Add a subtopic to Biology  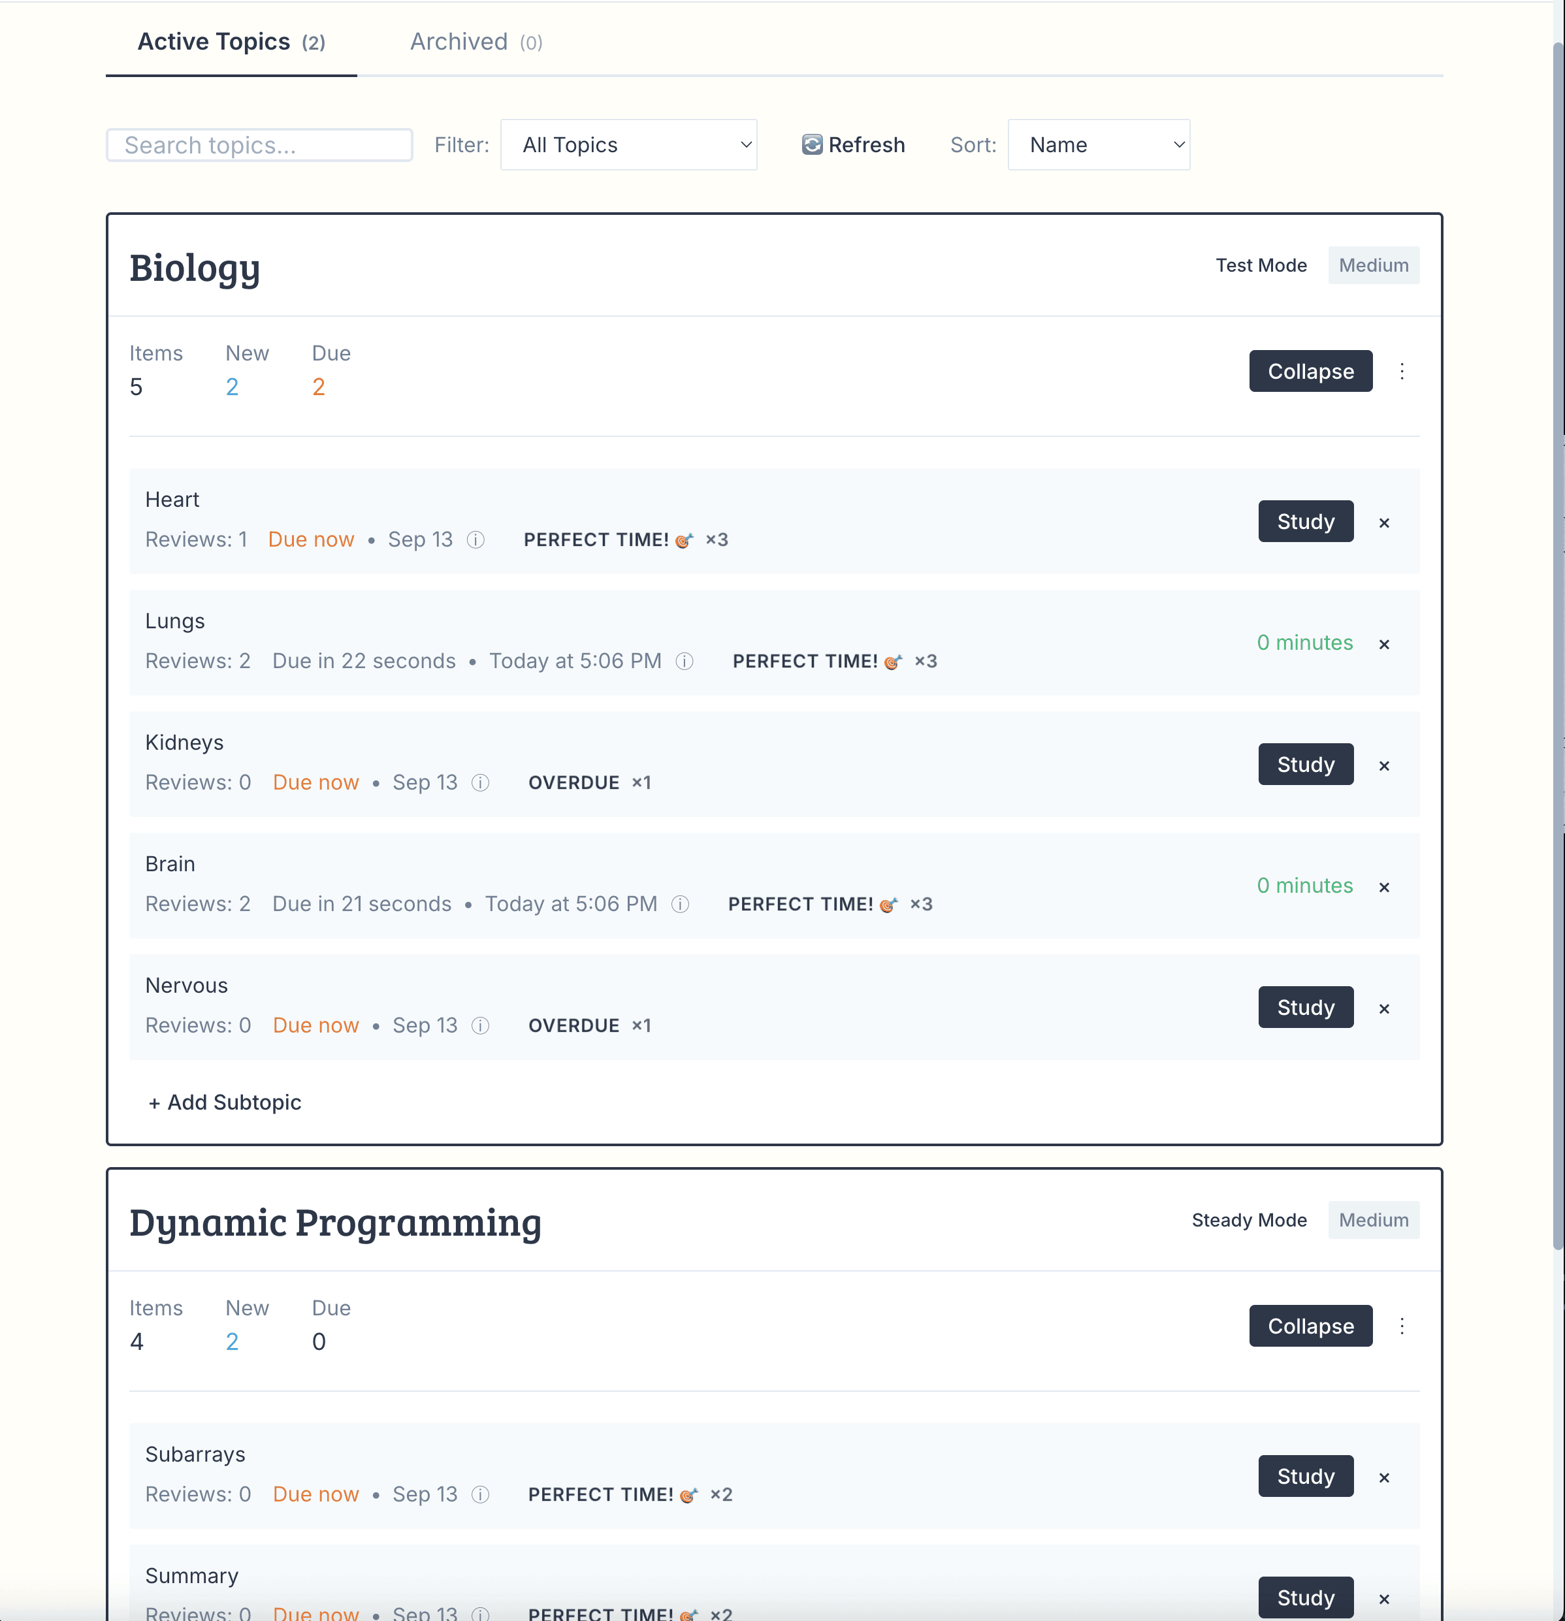point(225,1102)
